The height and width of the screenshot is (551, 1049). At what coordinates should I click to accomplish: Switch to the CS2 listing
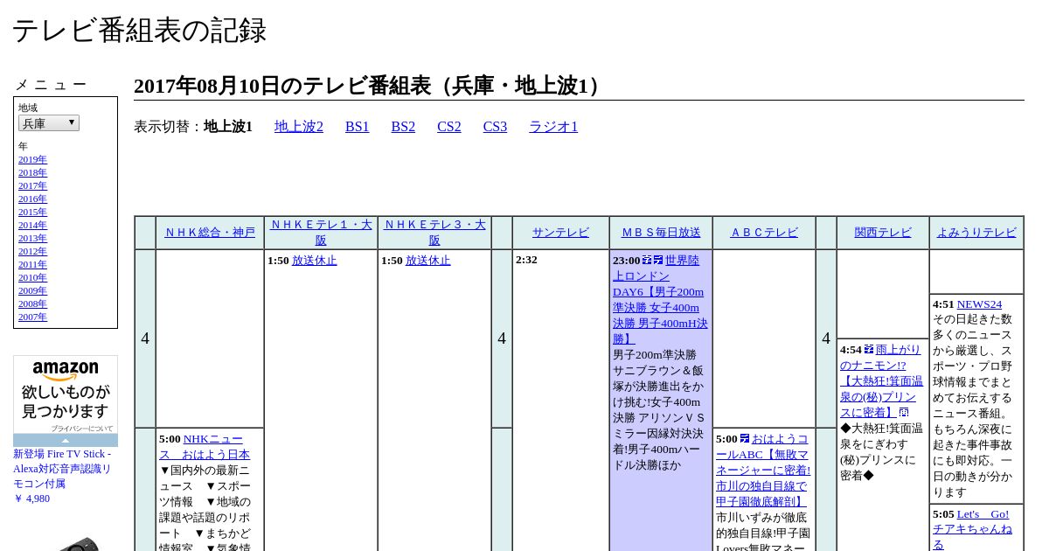[449, 127]
